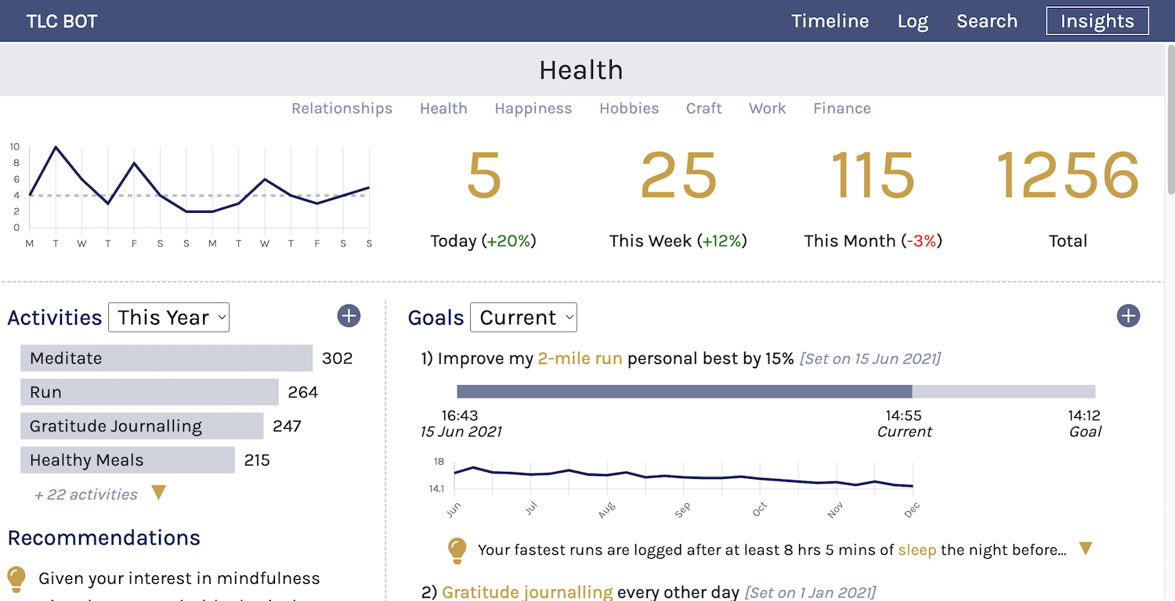Open the Search page
The height and width of the screenshot is (601, 1175).
[x=987, y=21]
